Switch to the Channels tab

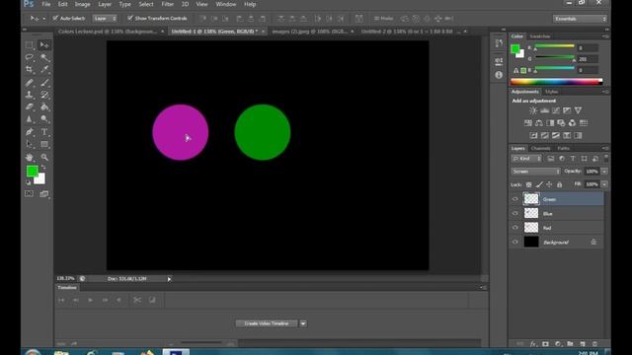(x=540, y=149)
